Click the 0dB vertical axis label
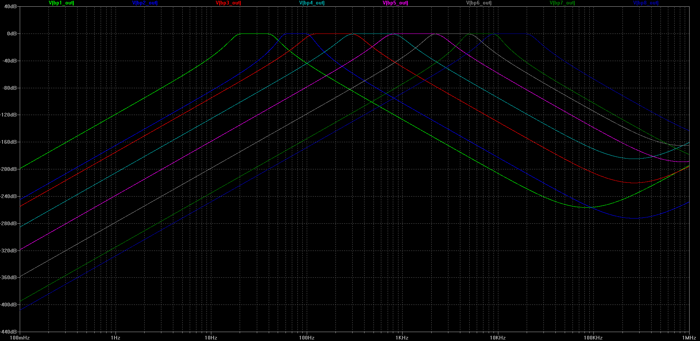 point(12,34)
